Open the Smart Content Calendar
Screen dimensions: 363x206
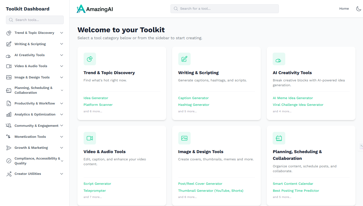point(293,183)
